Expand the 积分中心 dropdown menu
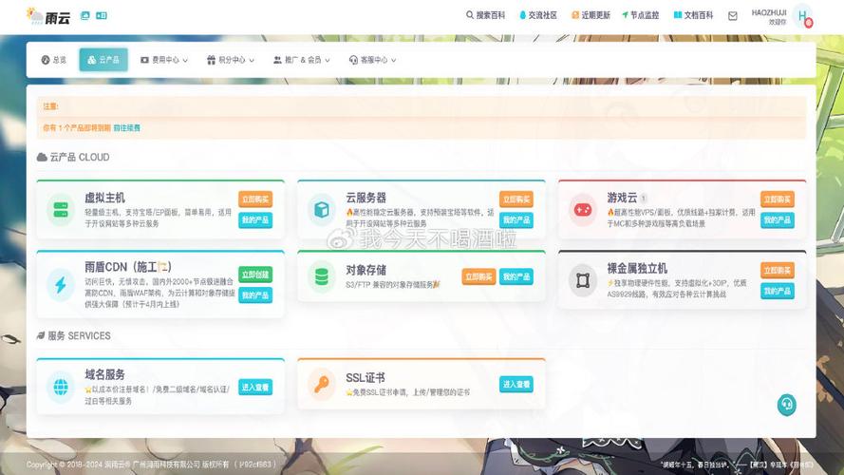The height and width of the screenshot is (475, 844). (231, 60)
